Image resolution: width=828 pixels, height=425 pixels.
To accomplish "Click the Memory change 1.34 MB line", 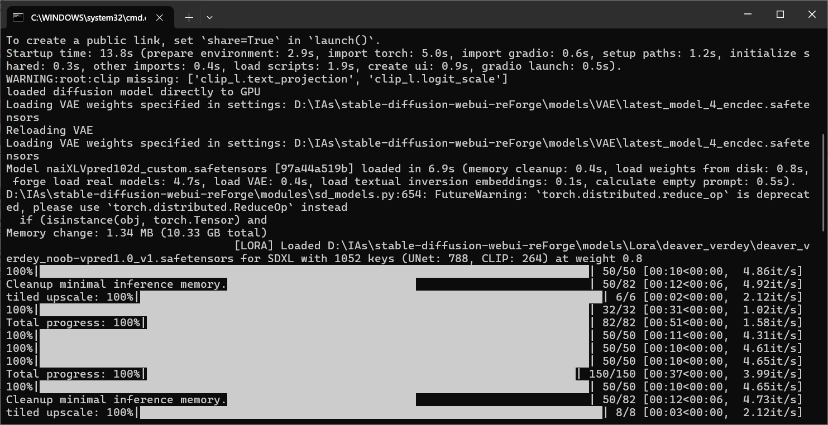I will [x=137, y=233].
